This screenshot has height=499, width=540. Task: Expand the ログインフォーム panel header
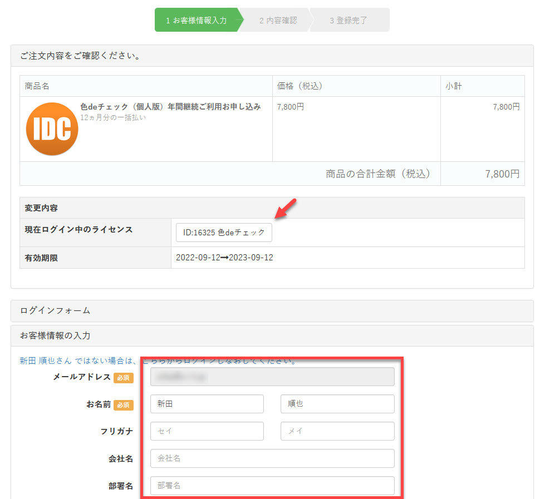[272, 311]
